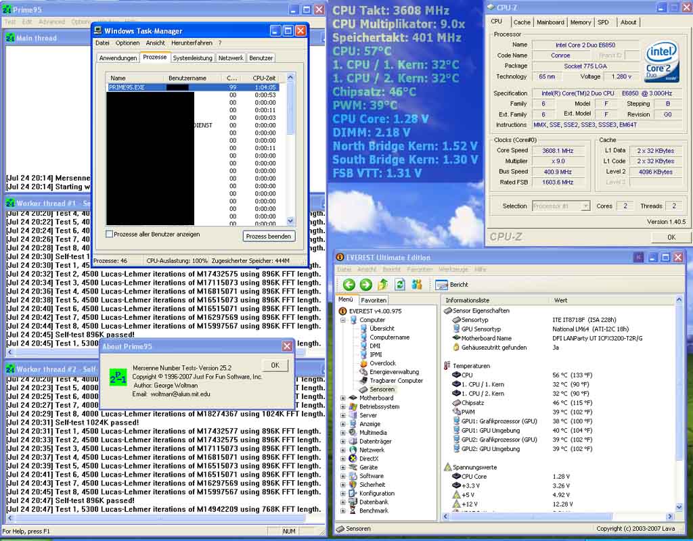Click Task-Manager process list scrollbar
The width and height of the screenshot is (693, 541).
tap(290, 149)
